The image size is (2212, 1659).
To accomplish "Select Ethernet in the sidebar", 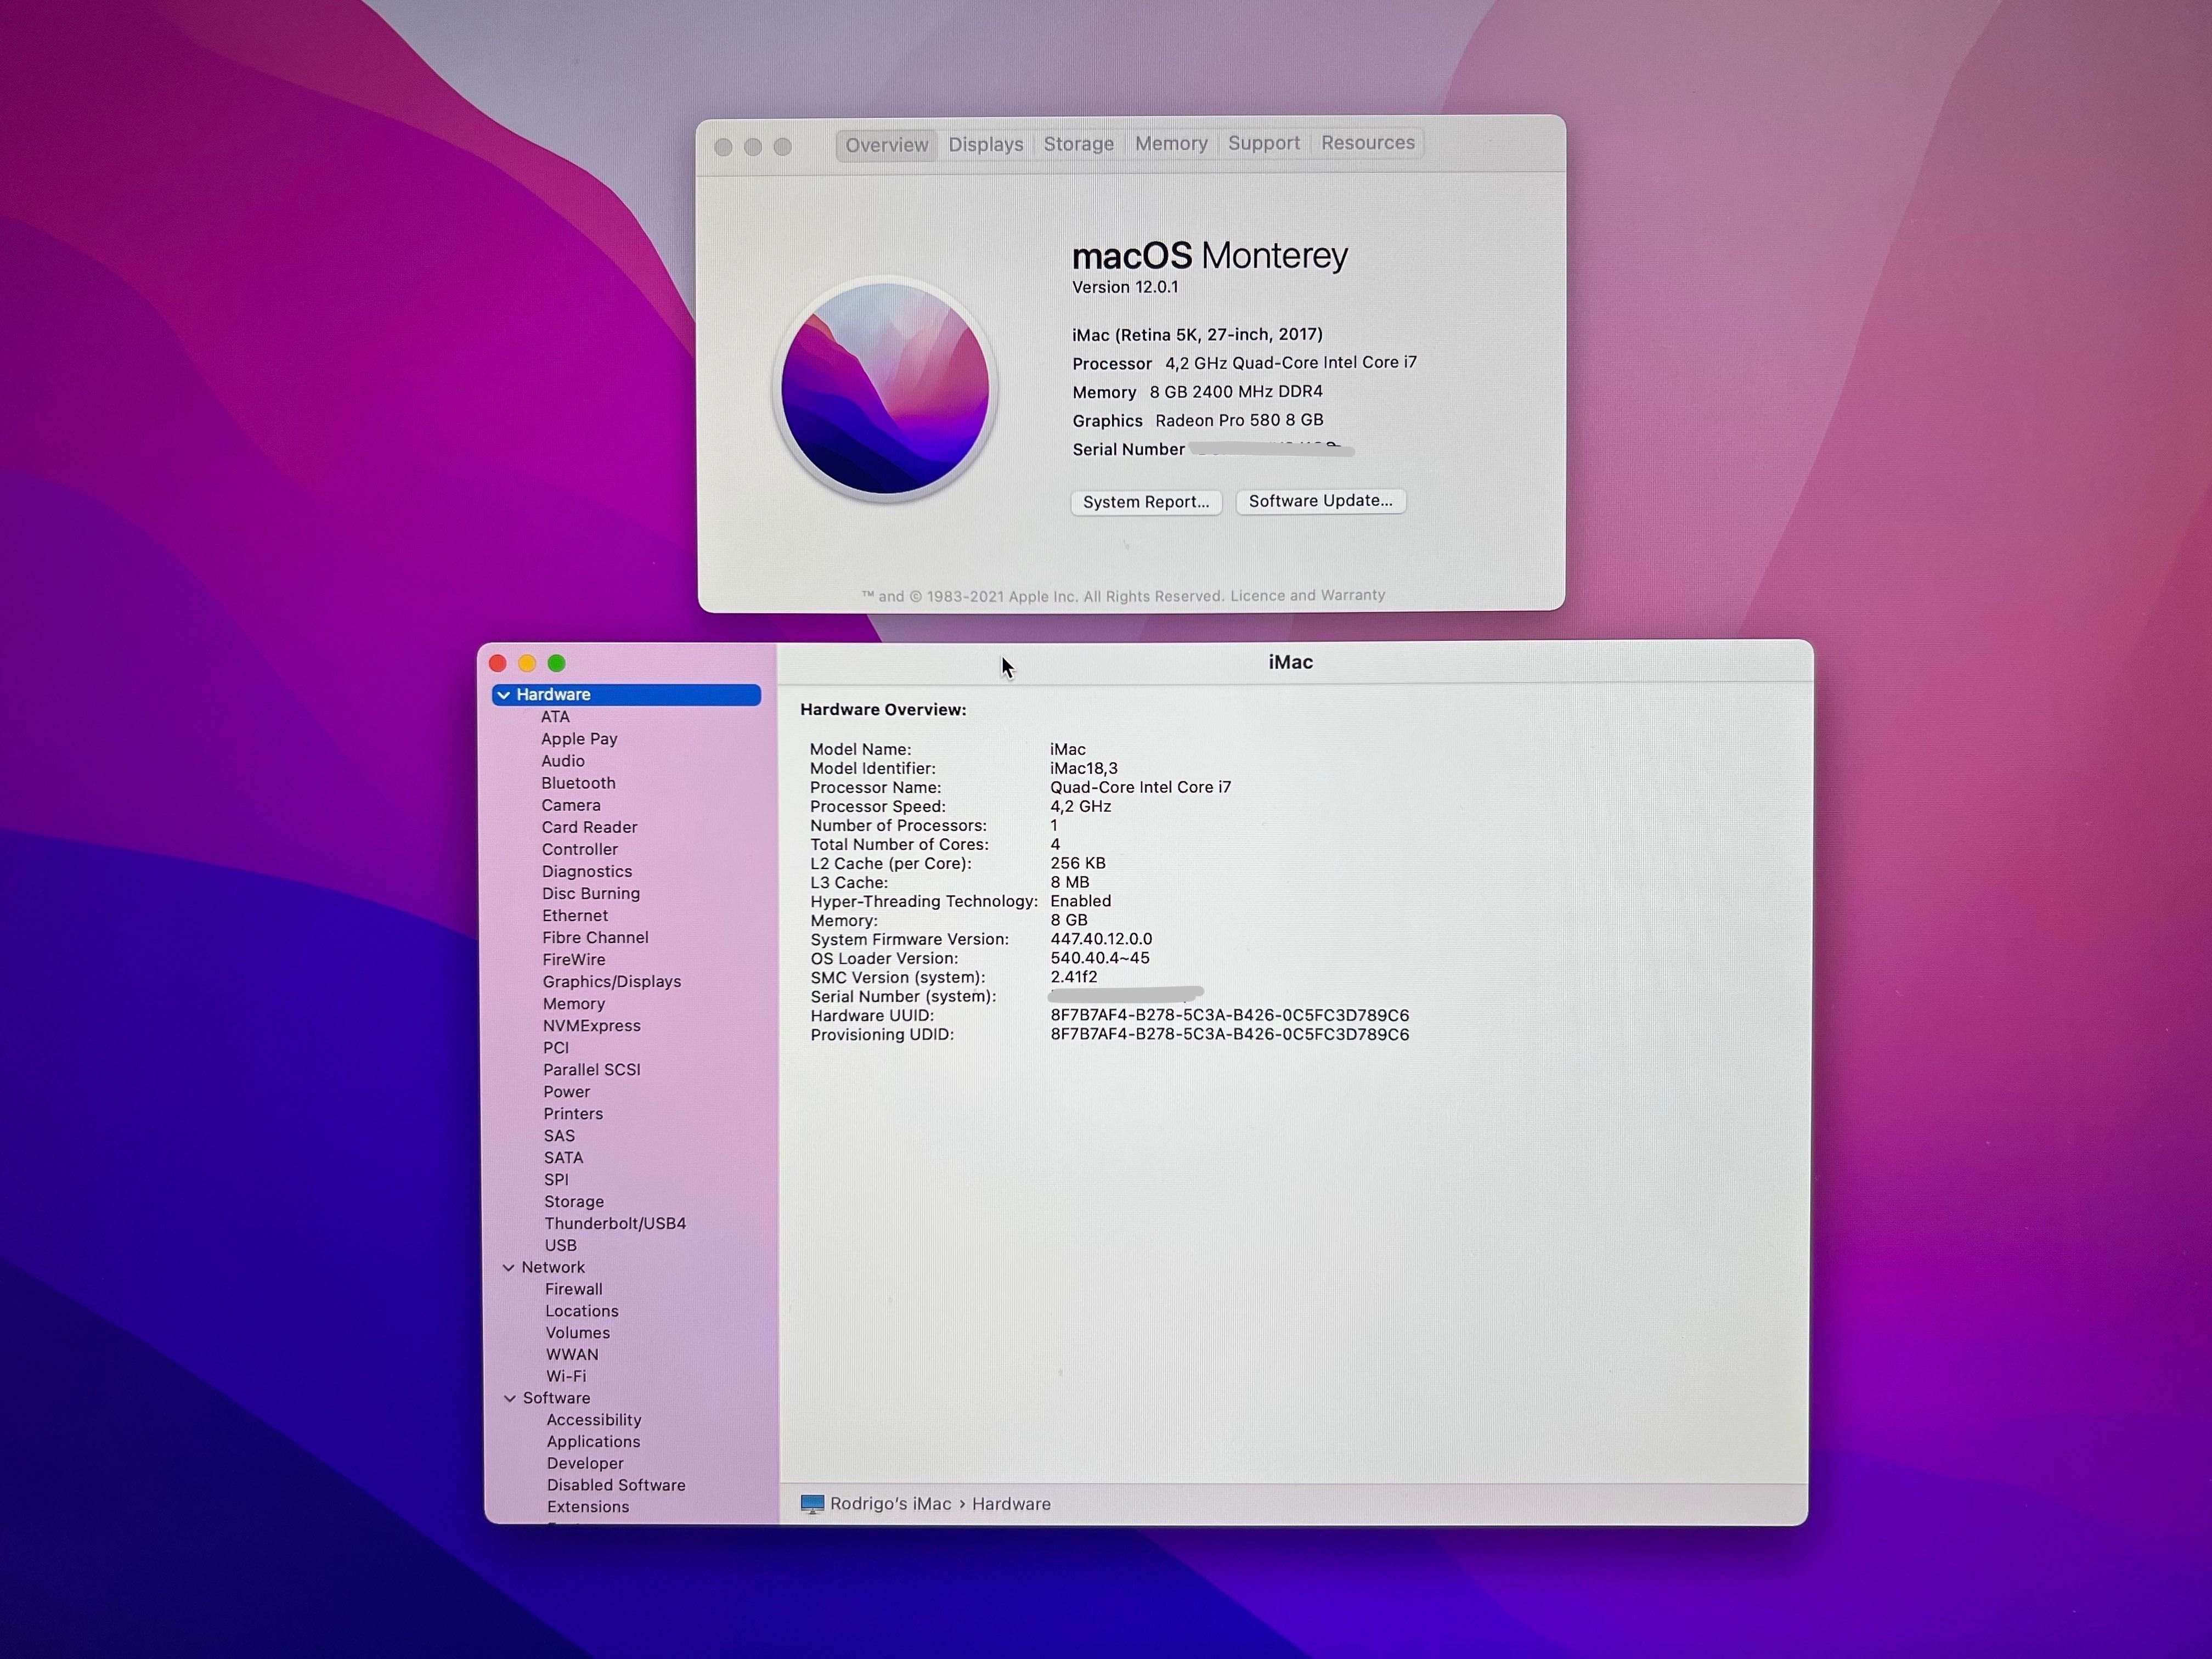I will (x=575, y=915).
